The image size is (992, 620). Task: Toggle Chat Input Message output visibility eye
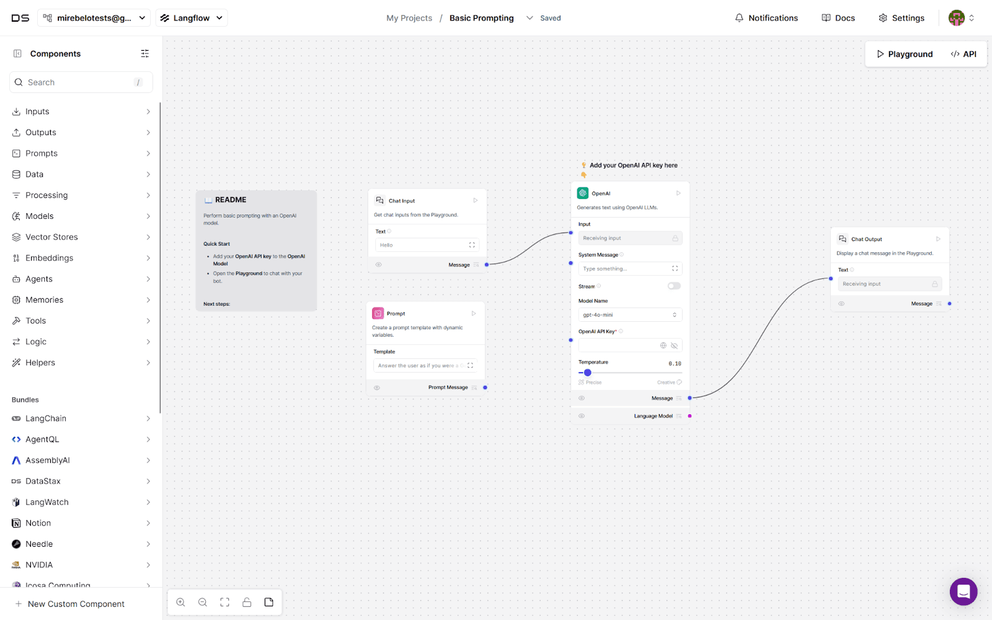[x=379, y=265]
